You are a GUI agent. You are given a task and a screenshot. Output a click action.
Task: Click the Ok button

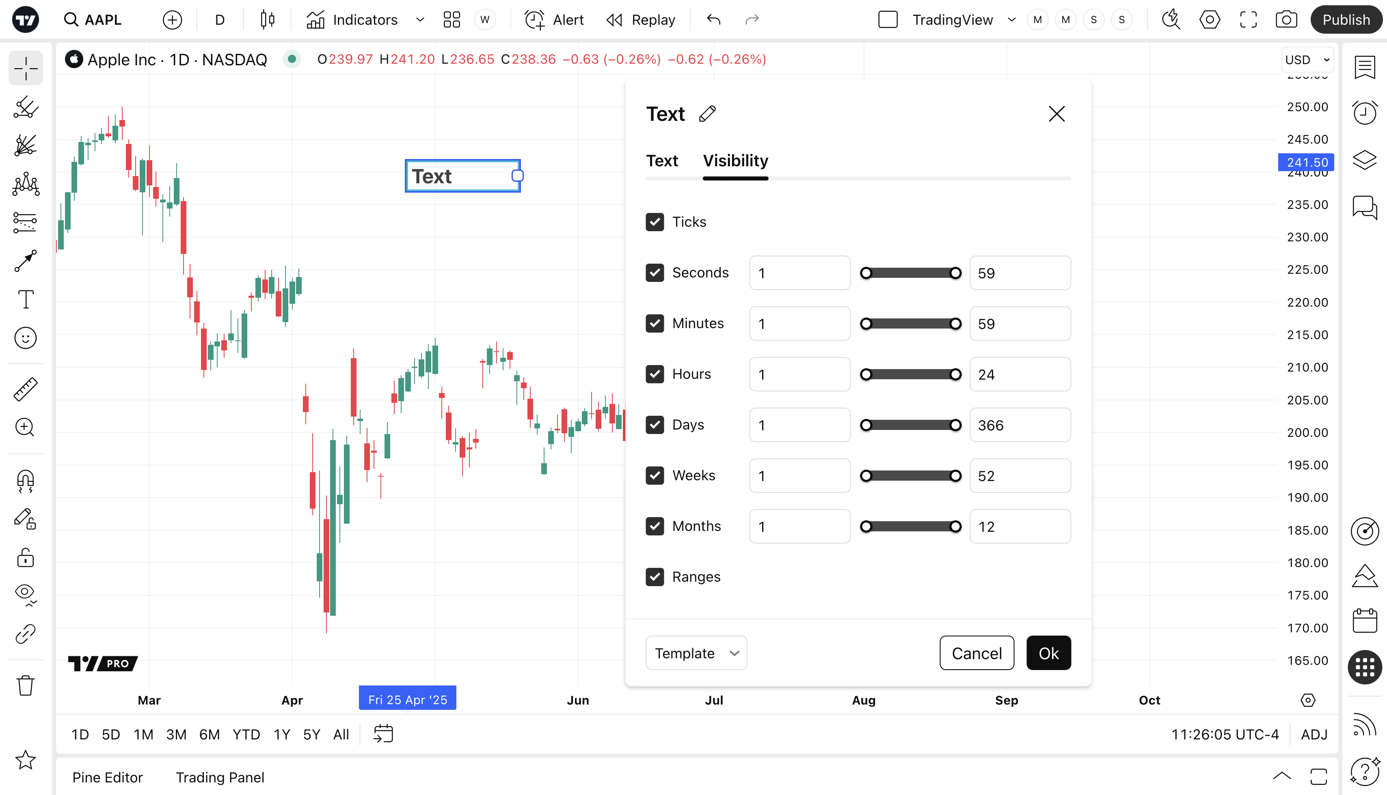(x=1048, y=653)
